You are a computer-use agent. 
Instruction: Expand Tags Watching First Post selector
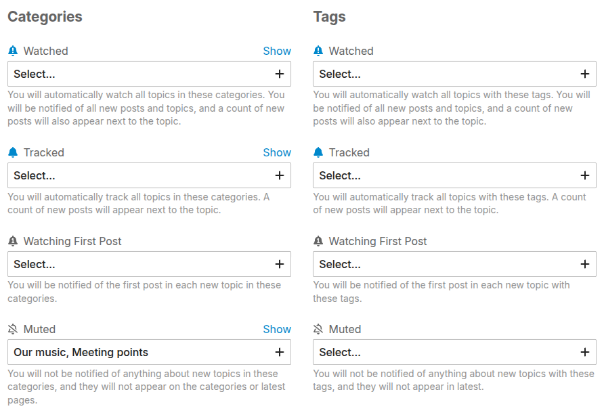click(454, 264)
